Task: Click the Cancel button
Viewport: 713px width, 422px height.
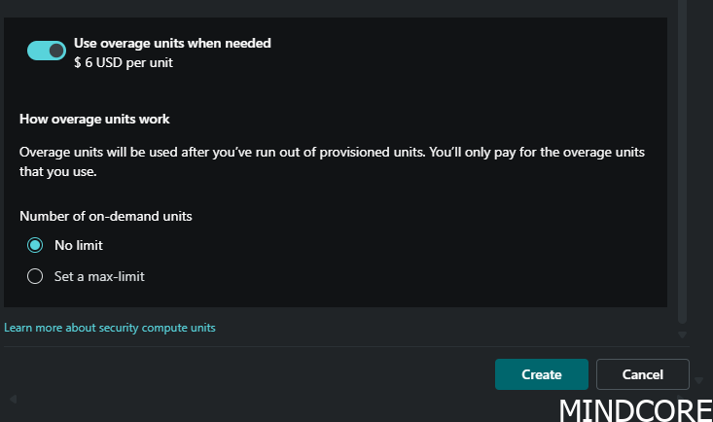Action: (643, 374)
